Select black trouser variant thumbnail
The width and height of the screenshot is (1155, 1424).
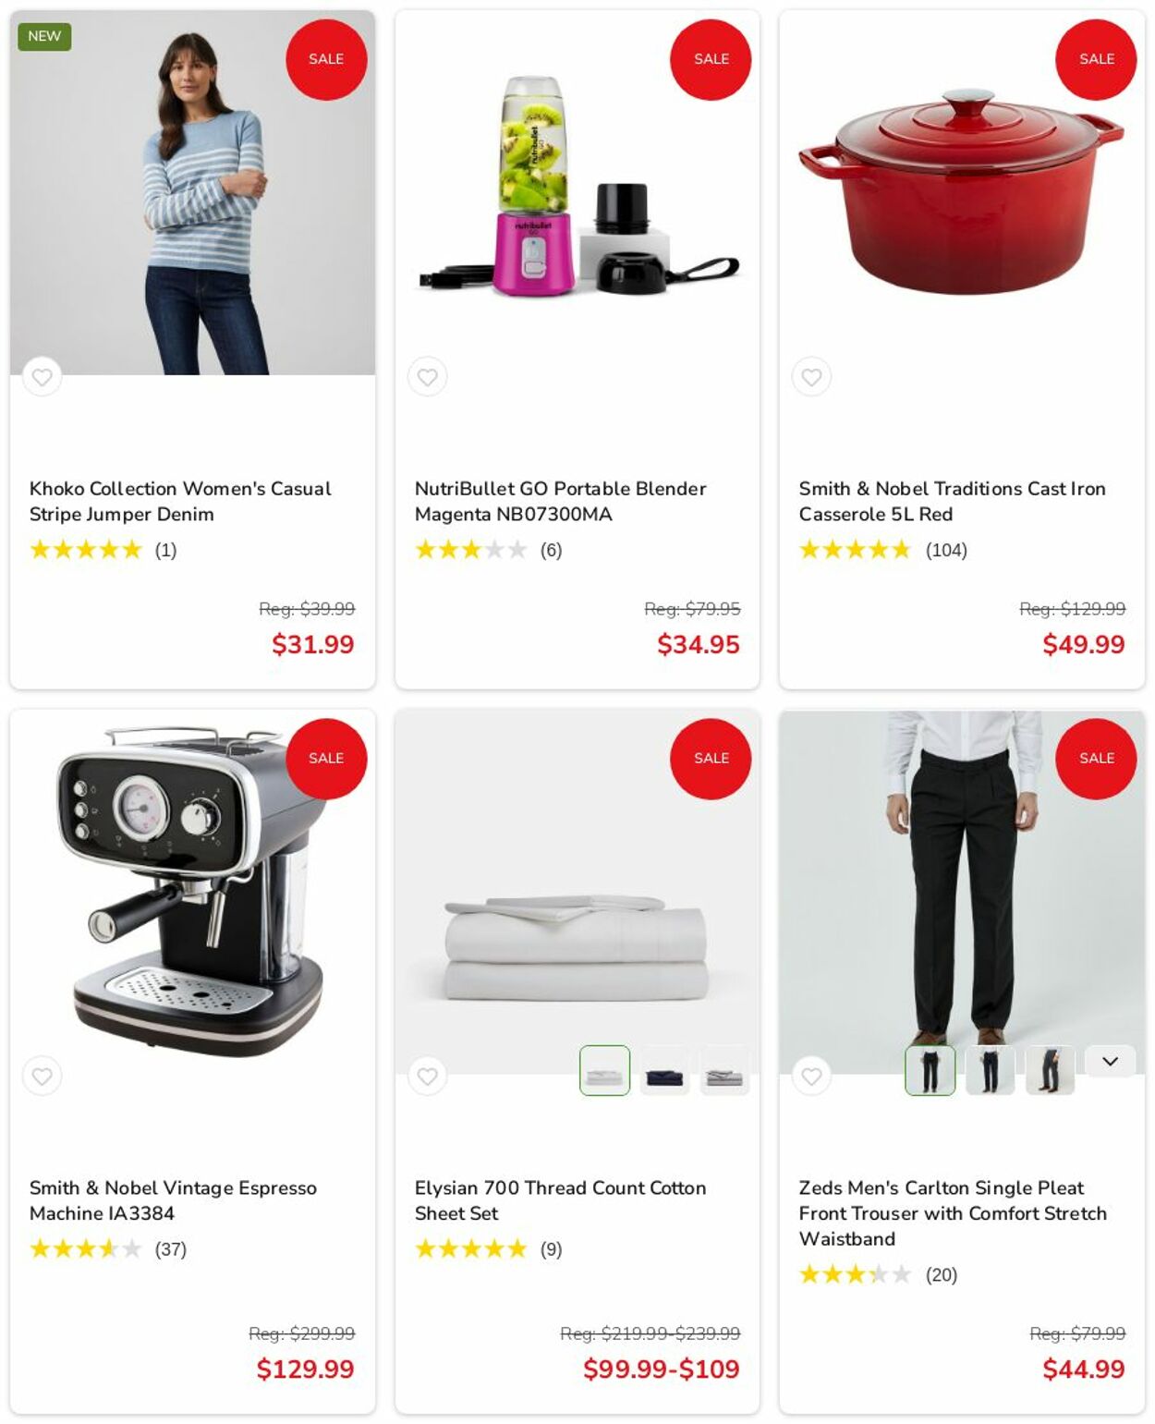[930, 1070]
